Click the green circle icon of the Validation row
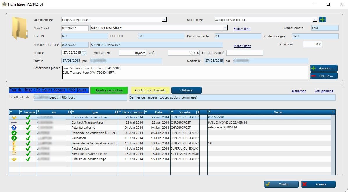Viewport: 348px width, 192px height. tap(14, 138)
